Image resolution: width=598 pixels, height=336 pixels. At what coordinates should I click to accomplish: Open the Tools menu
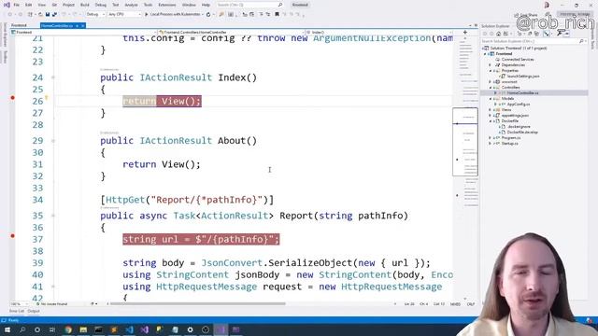coord(148,5)
